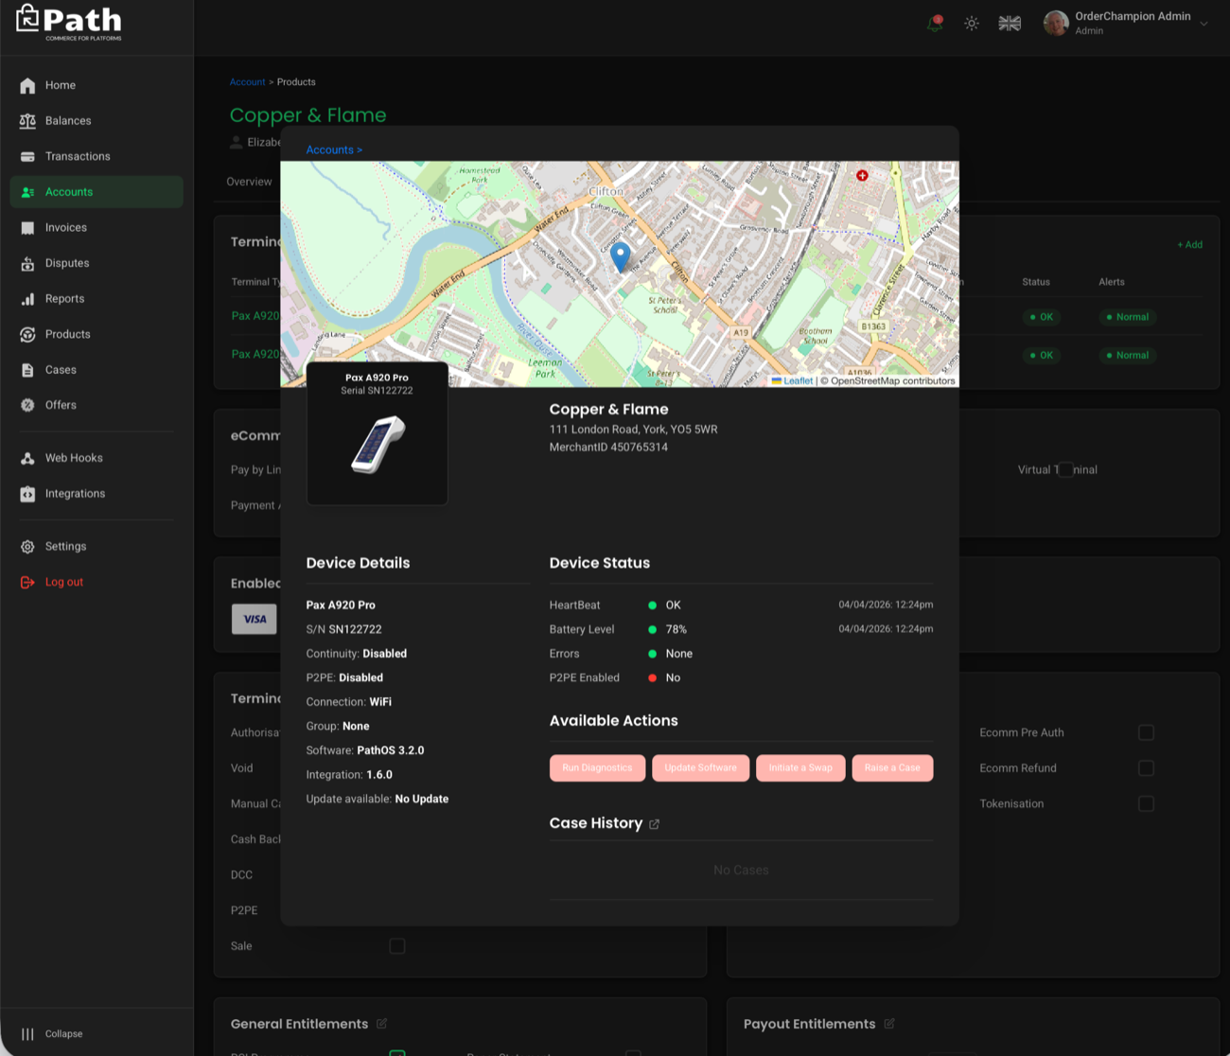Open Balances scale icon in sidebar
The image size is (1230, 1056).
point(27,121)
